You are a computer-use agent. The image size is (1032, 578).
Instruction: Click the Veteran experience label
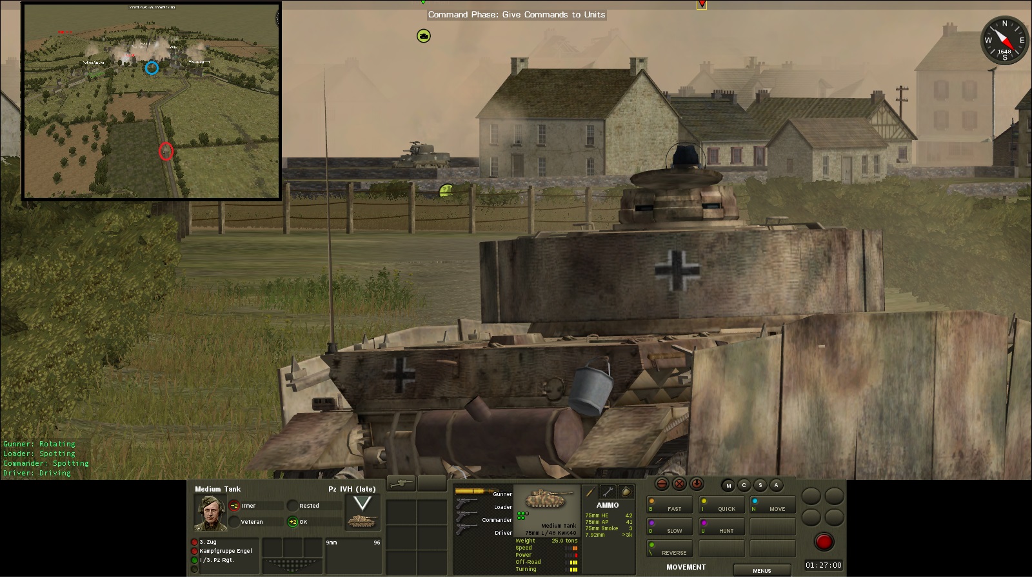pos(252,522)
